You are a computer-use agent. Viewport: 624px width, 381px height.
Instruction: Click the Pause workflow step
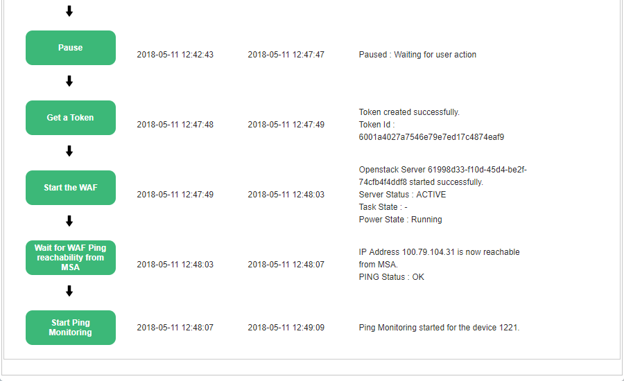click(71, 48)
